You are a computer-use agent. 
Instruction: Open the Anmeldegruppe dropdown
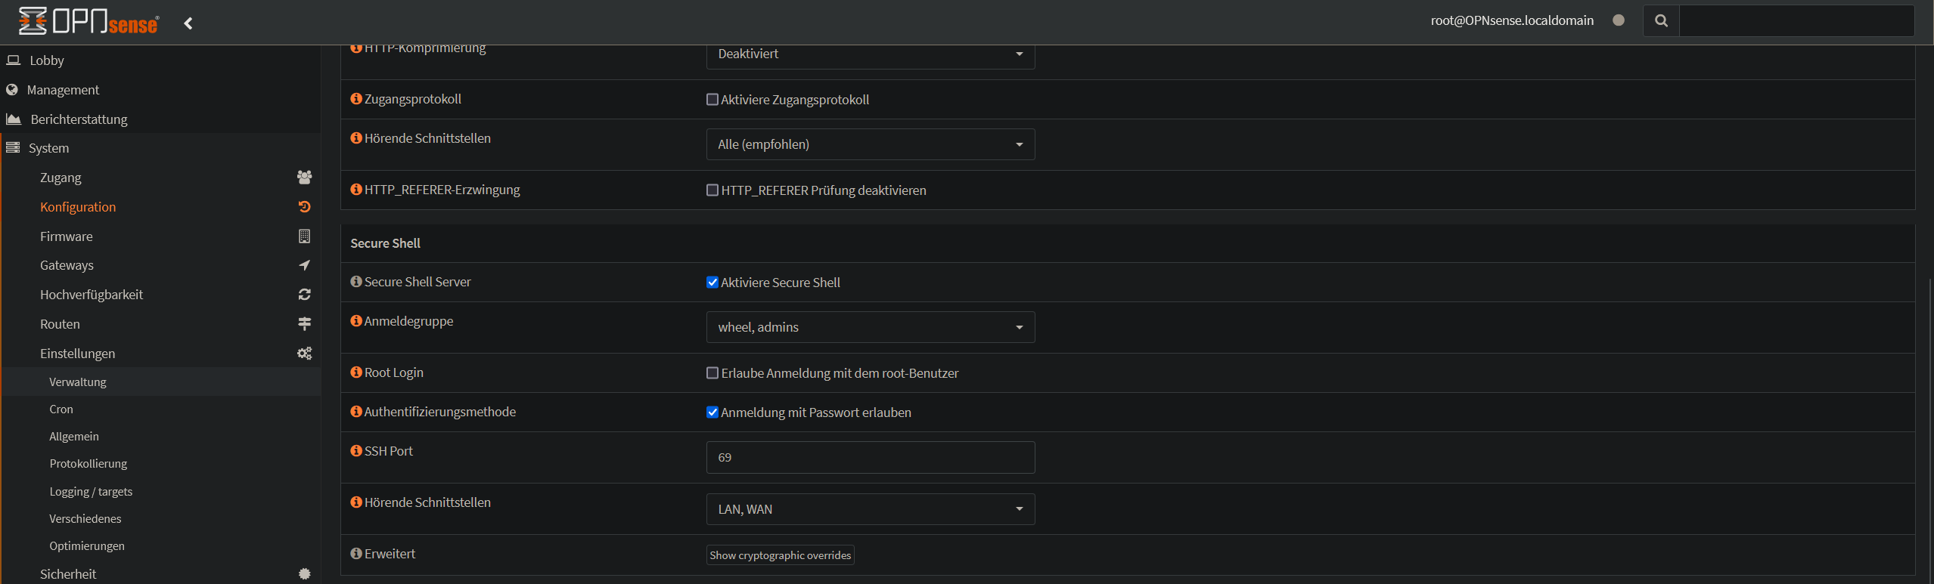[870, 327]
